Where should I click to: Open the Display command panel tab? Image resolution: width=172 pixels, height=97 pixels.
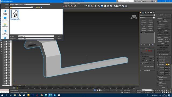click(x=151, y=13)
